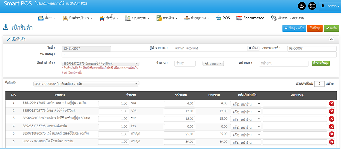Delete the ชาเขียว โออิชิ row with red X
Screen dimensions: 341x149
click(x=332, y=119)
